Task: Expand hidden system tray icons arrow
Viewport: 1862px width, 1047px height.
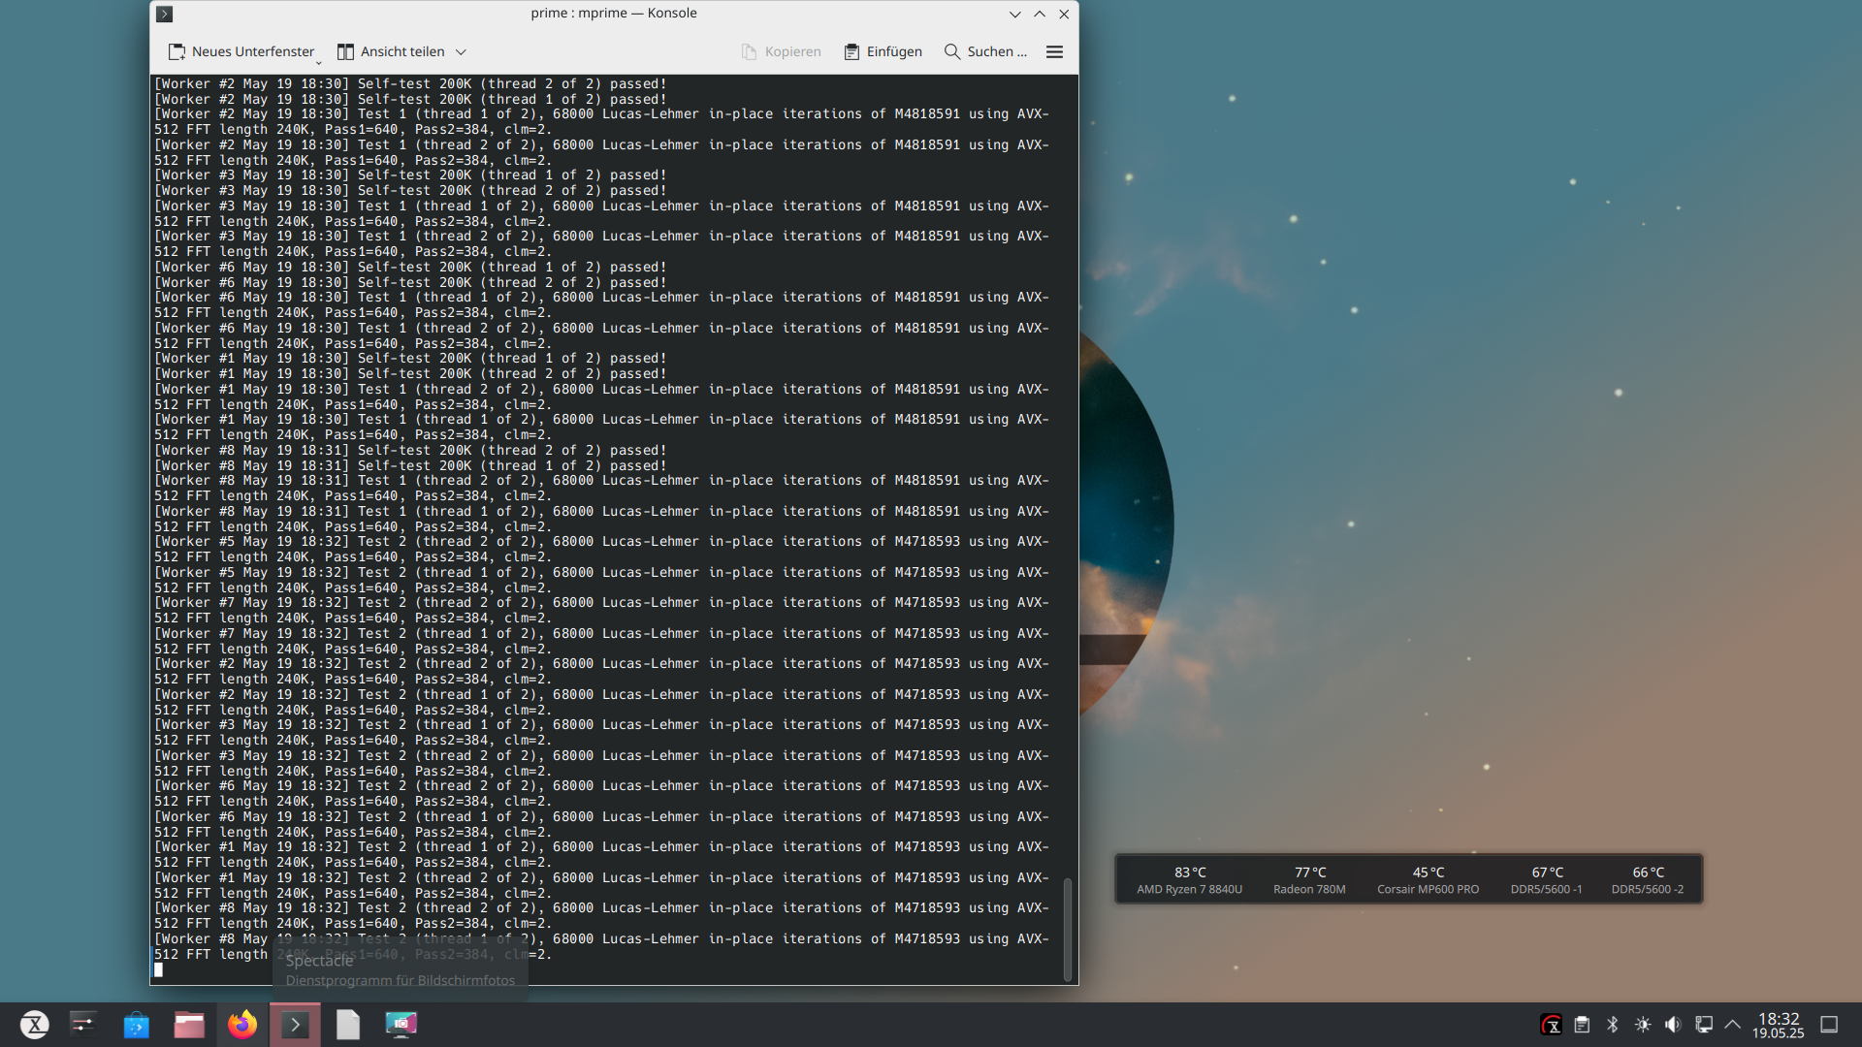Action: click(1733, 1025)
